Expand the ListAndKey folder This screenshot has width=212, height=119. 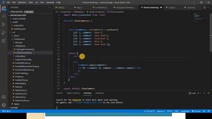click(20, 56)
